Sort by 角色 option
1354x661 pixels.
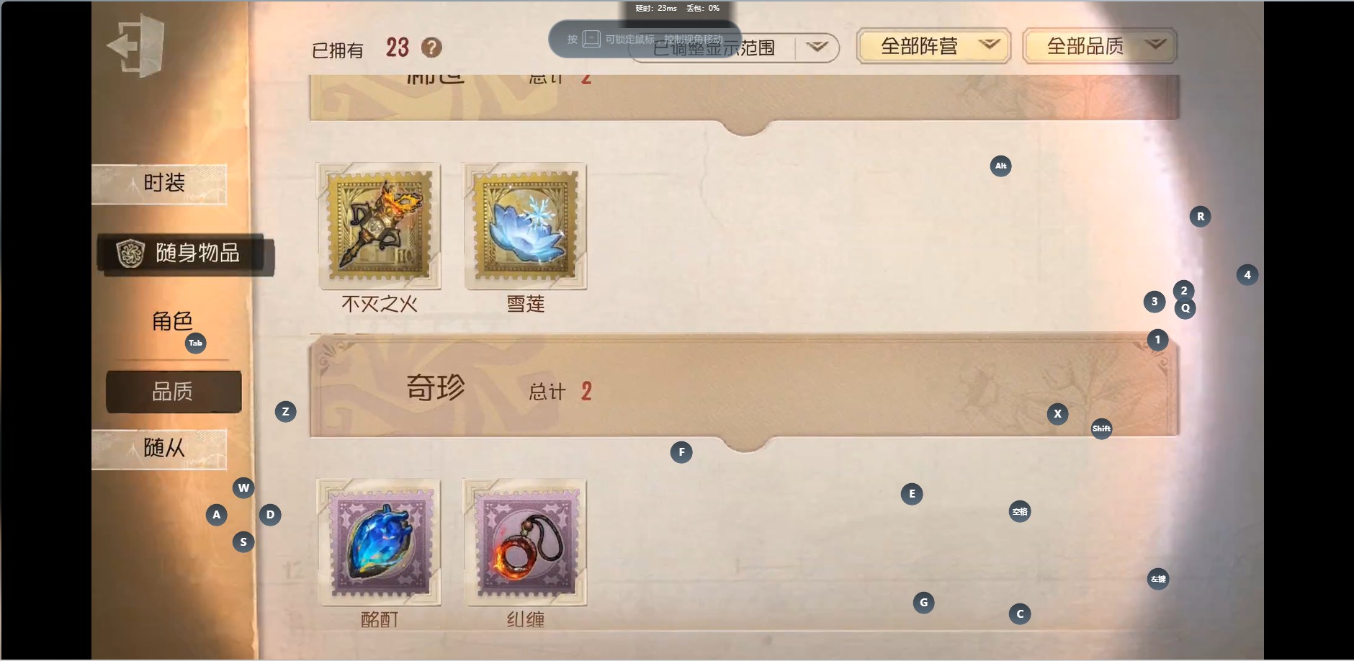pos(173,321)
